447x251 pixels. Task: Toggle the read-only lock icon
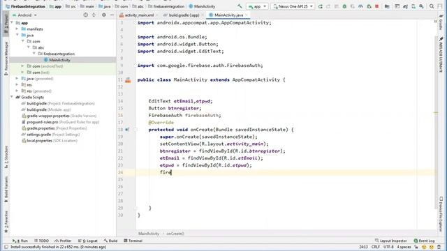point(416,247)
